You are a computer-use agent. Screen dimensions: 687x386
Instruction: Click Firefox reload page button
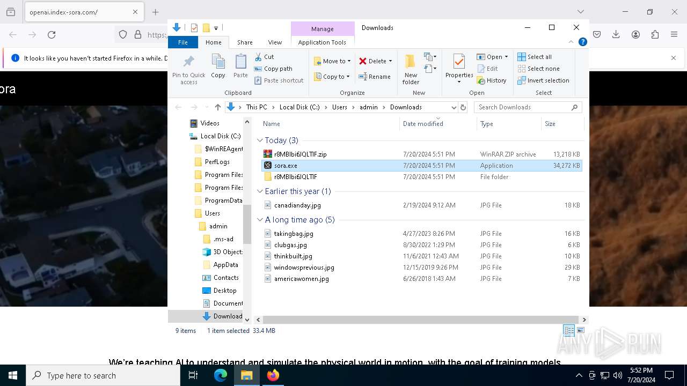[x=52, y=34]
